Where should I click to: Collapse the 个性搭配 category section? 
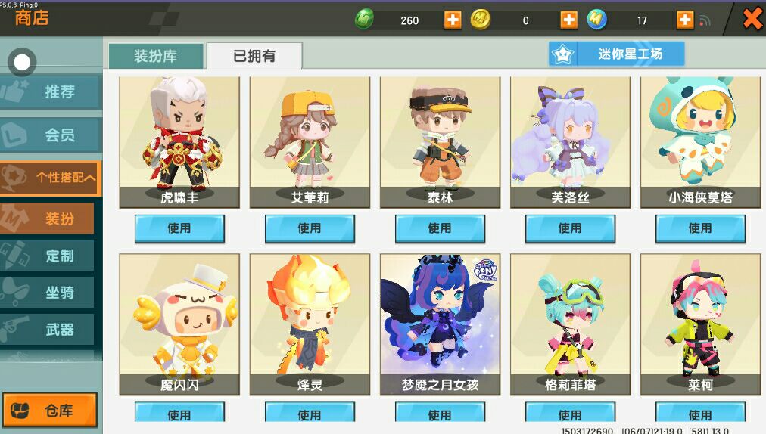[51, 178]
